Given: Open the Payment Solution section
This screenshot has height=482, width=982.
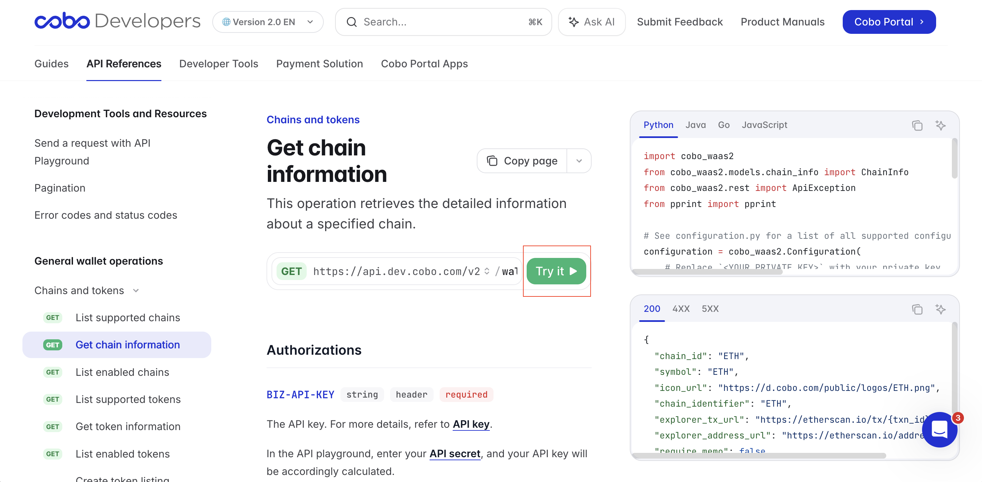Looking at the screenshot, I should [x=319, y=64].
